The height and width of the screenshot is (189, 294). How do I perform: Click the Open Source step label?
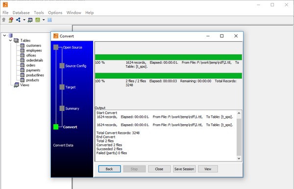pyautogui.click(x=73, y=47)
